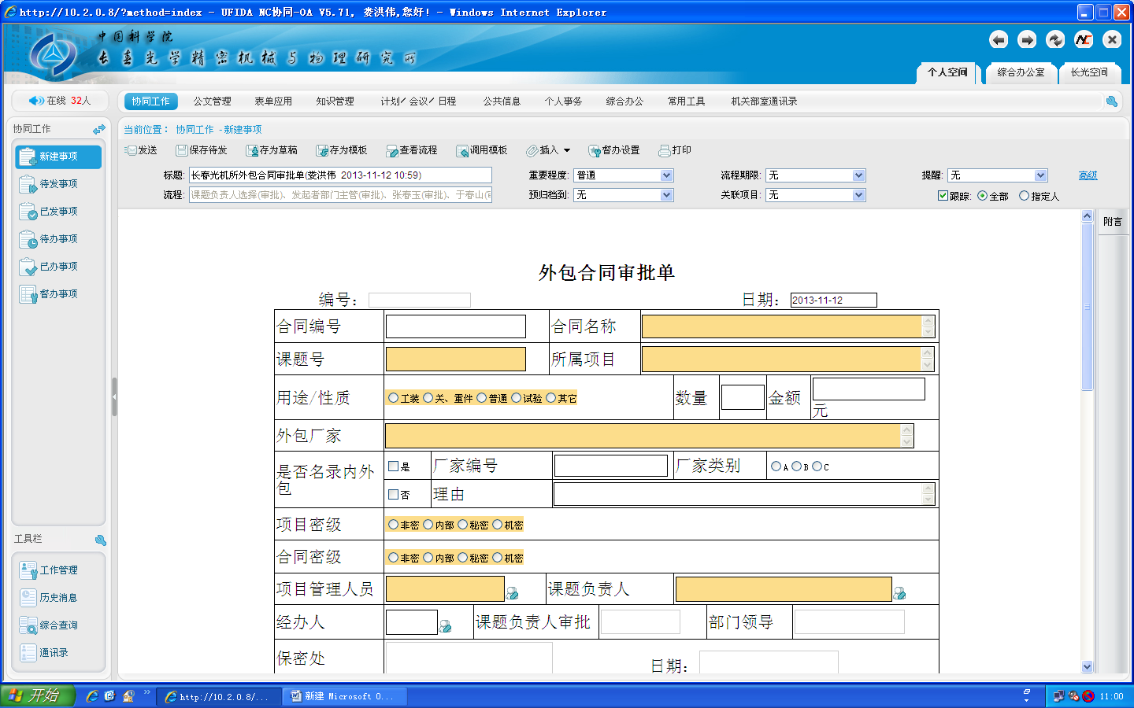The width and height of the screenshot is (1134, 708).
Task: Click the 高级 link
Action: point(1088,175)
